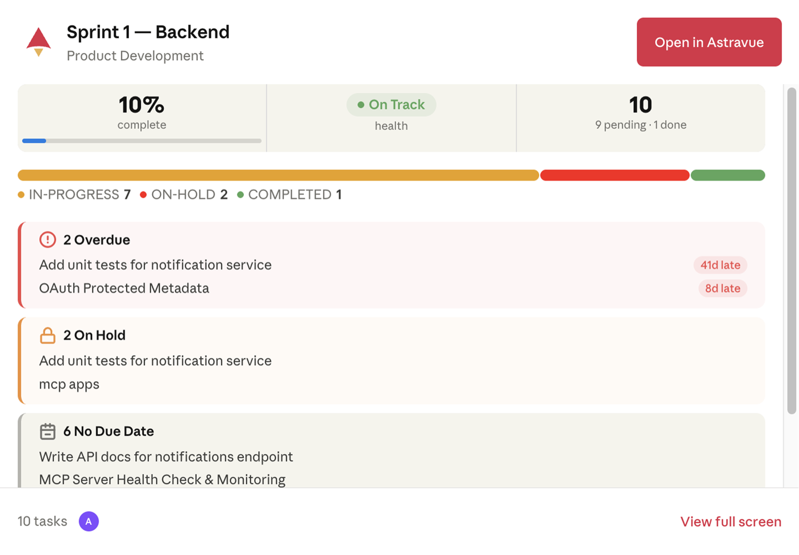Open the project in Astravue
The height and width of the screenshot is (555, 799).
point(709,42)
